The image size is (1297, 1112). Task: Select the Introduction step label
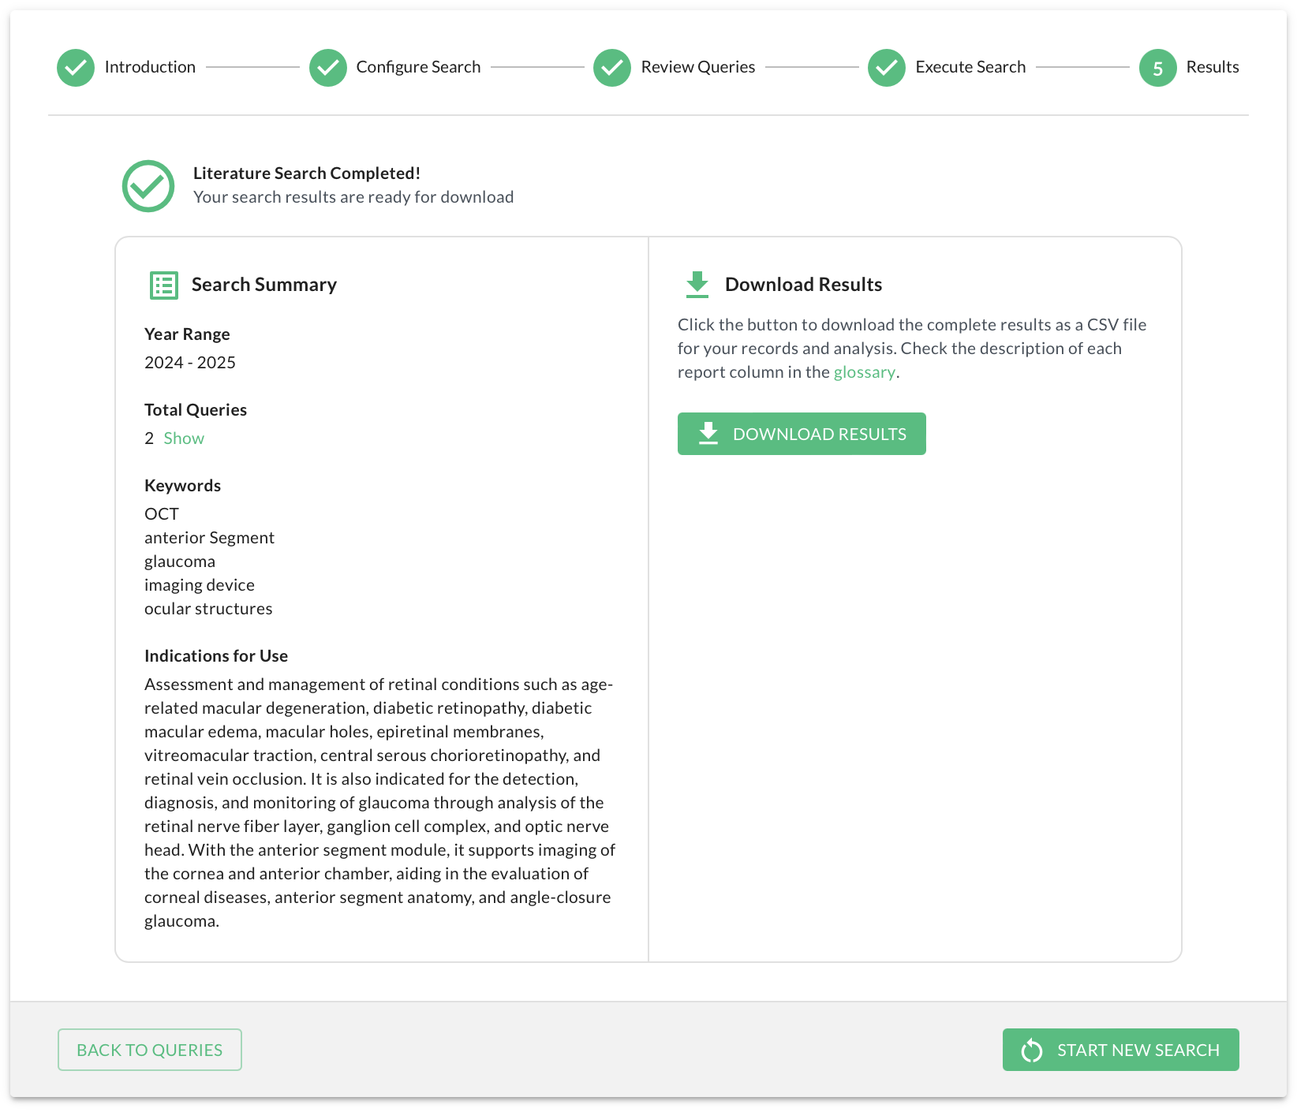pos(150,67)
